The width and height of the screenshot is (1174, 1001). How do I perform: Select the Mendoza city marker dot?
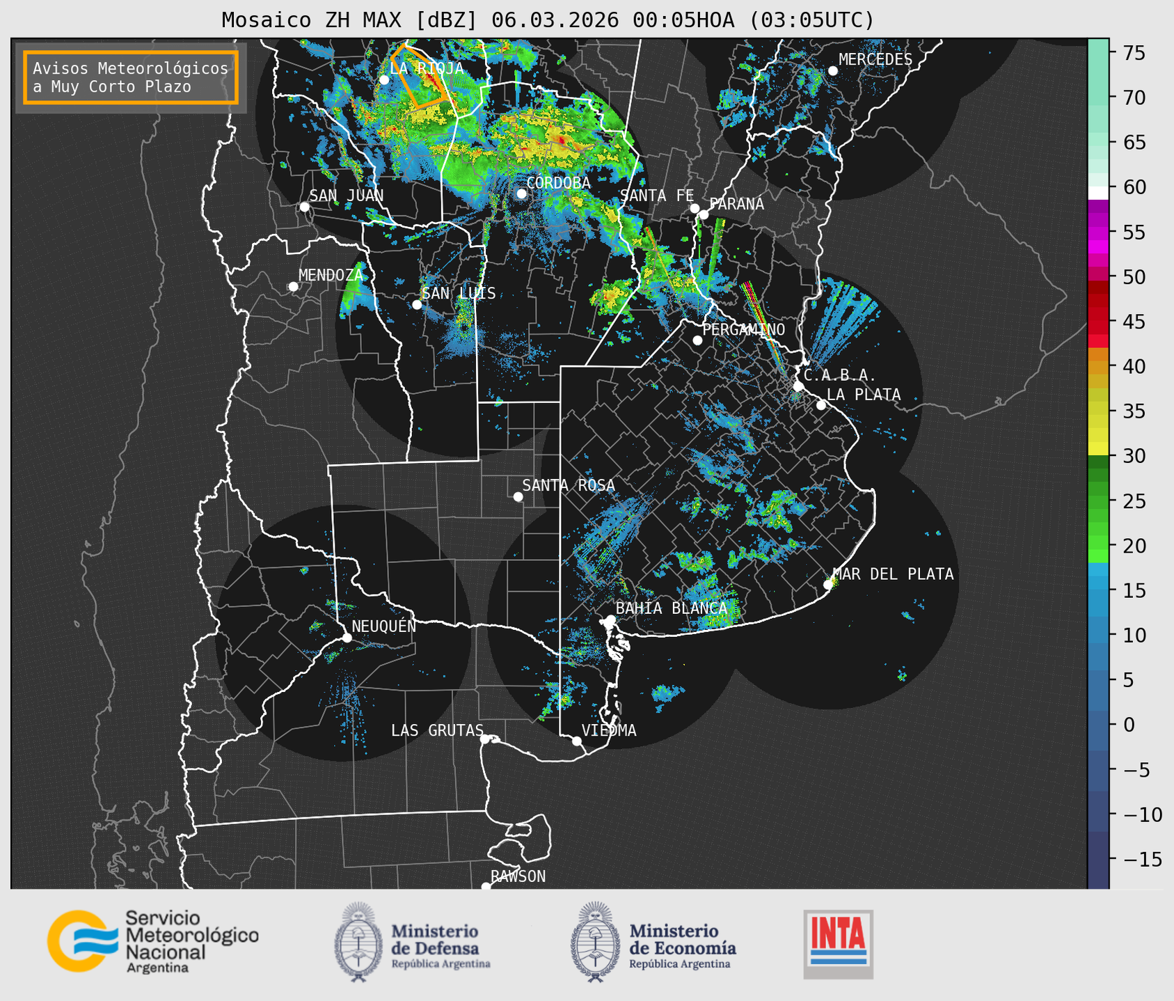293,287
